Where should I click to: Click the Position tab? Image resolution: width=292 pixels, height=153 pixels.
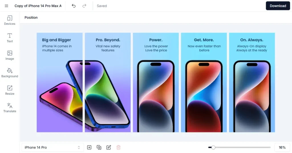tap(31, 17)
